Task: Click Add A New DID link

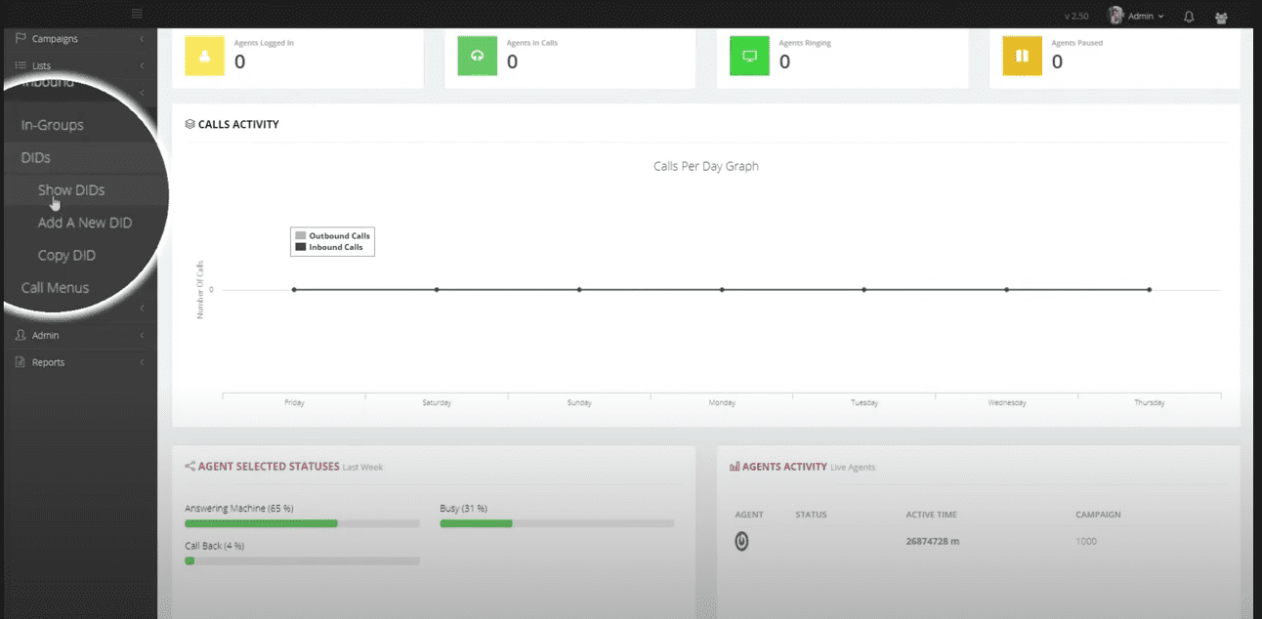Action: tap(85, 223)
